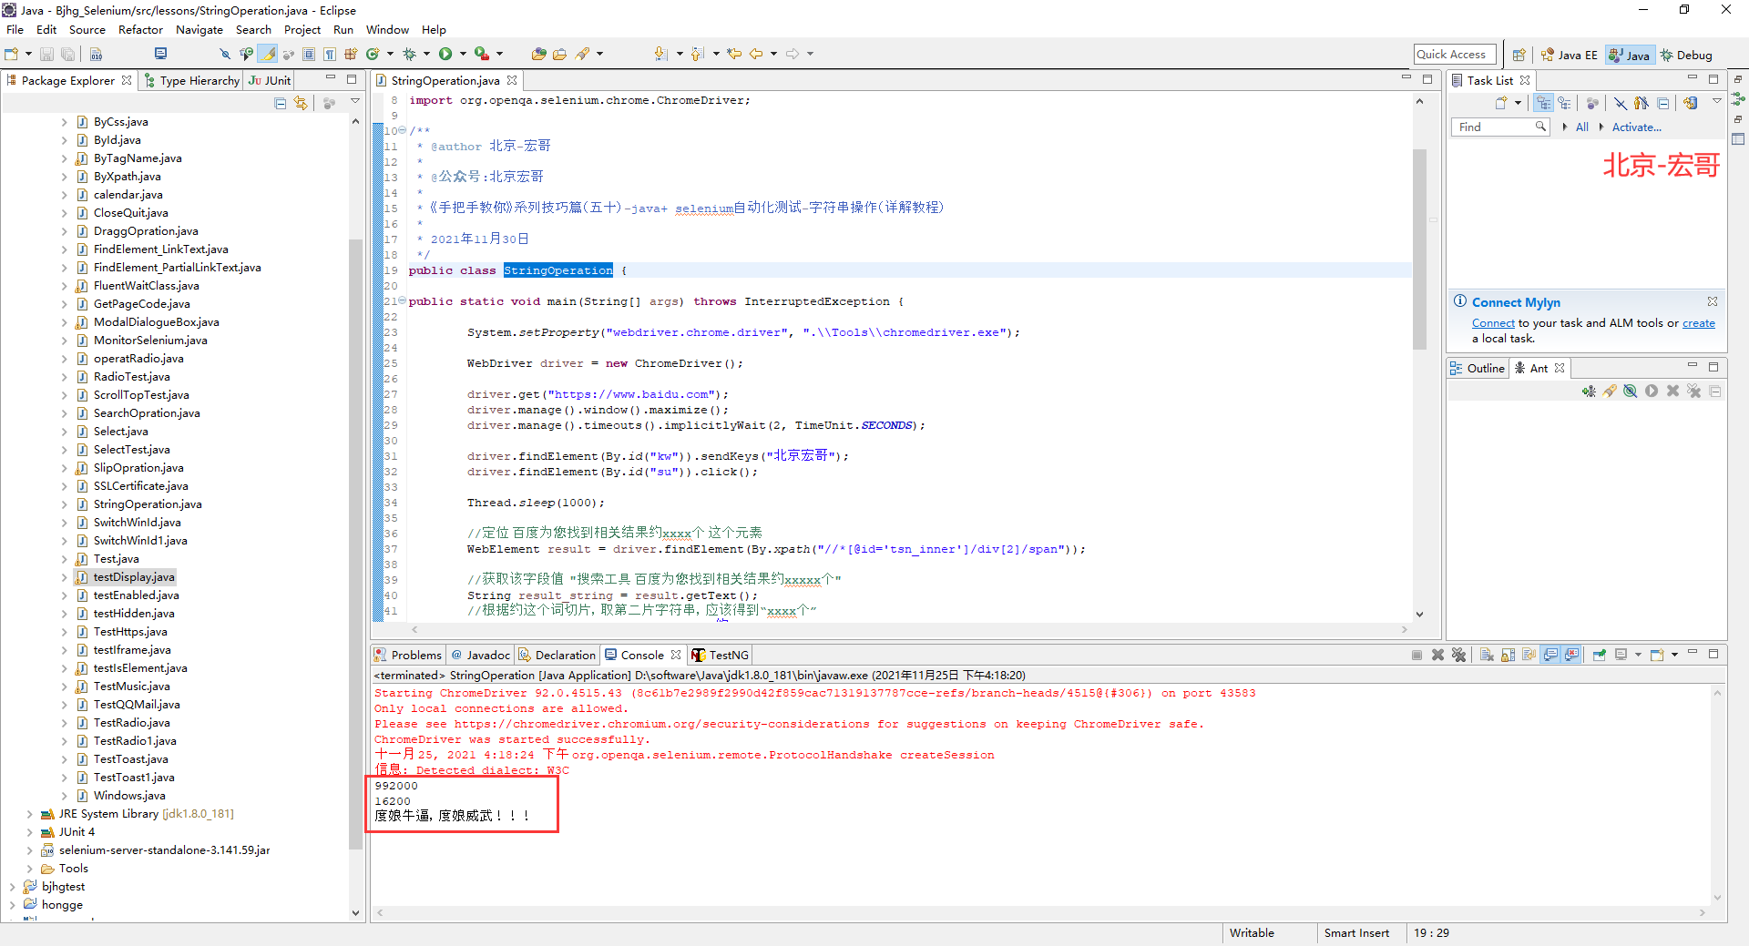1749x946 pixels.
Task: Toggle show console when standard error changes
Action: (1571, 655)
